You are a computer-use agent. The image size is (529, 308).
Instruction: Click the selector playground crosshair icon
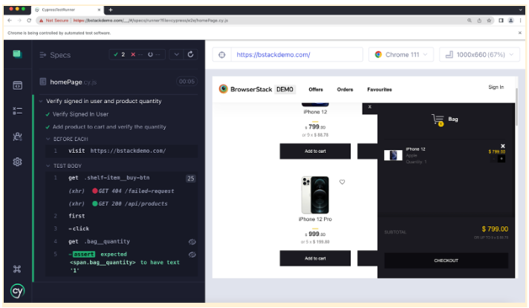[222, 55]
